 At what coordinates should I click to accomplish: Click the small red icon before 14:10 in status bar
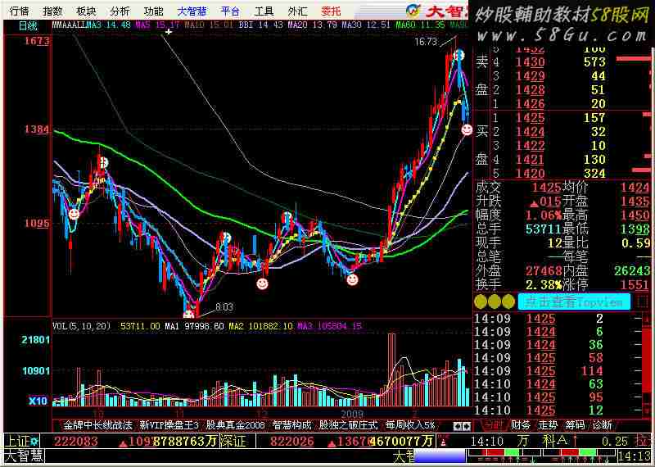(x=443, y=441)
